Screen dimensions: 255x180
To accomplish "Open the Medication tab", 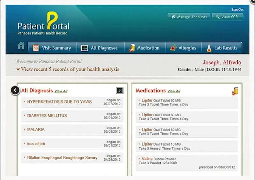I will pos(145,48).
